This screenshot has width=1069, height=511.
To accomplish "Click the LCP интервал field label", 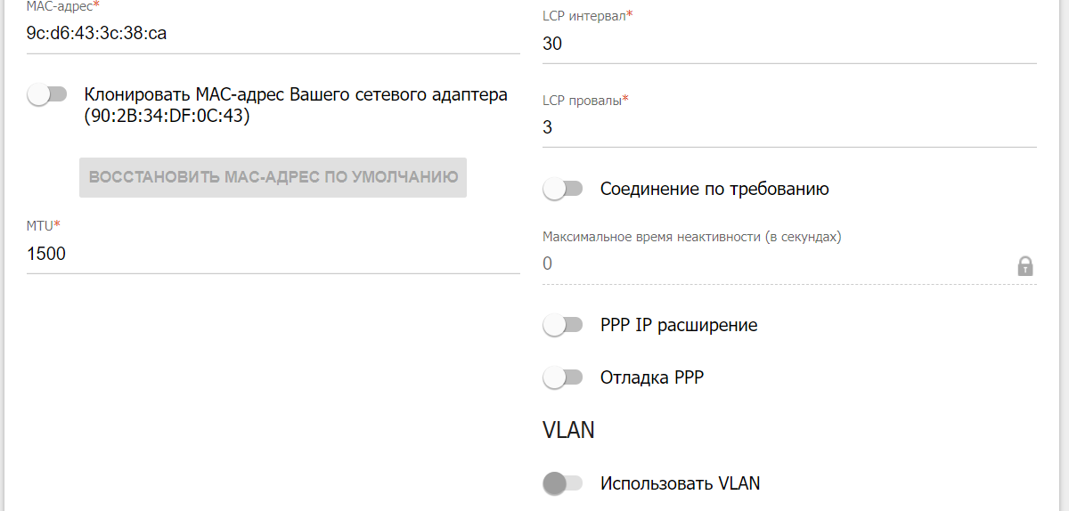I will (x=588, y=16).
